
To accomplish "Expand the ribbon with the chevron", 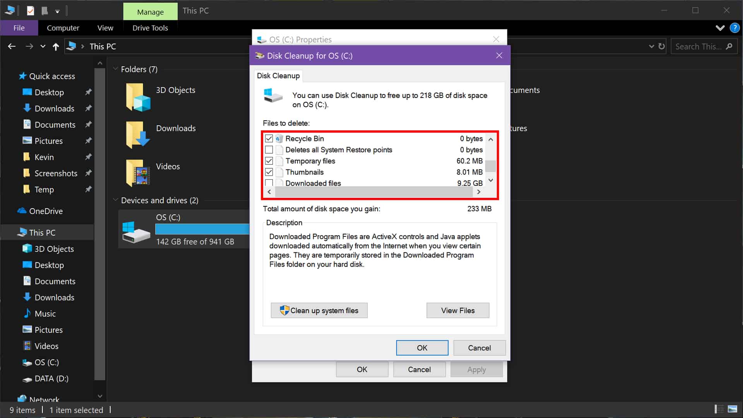I will (720, 28).
